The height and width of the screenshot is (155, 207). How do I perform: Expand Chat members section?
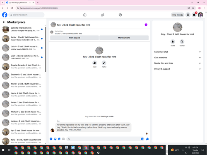178,58
